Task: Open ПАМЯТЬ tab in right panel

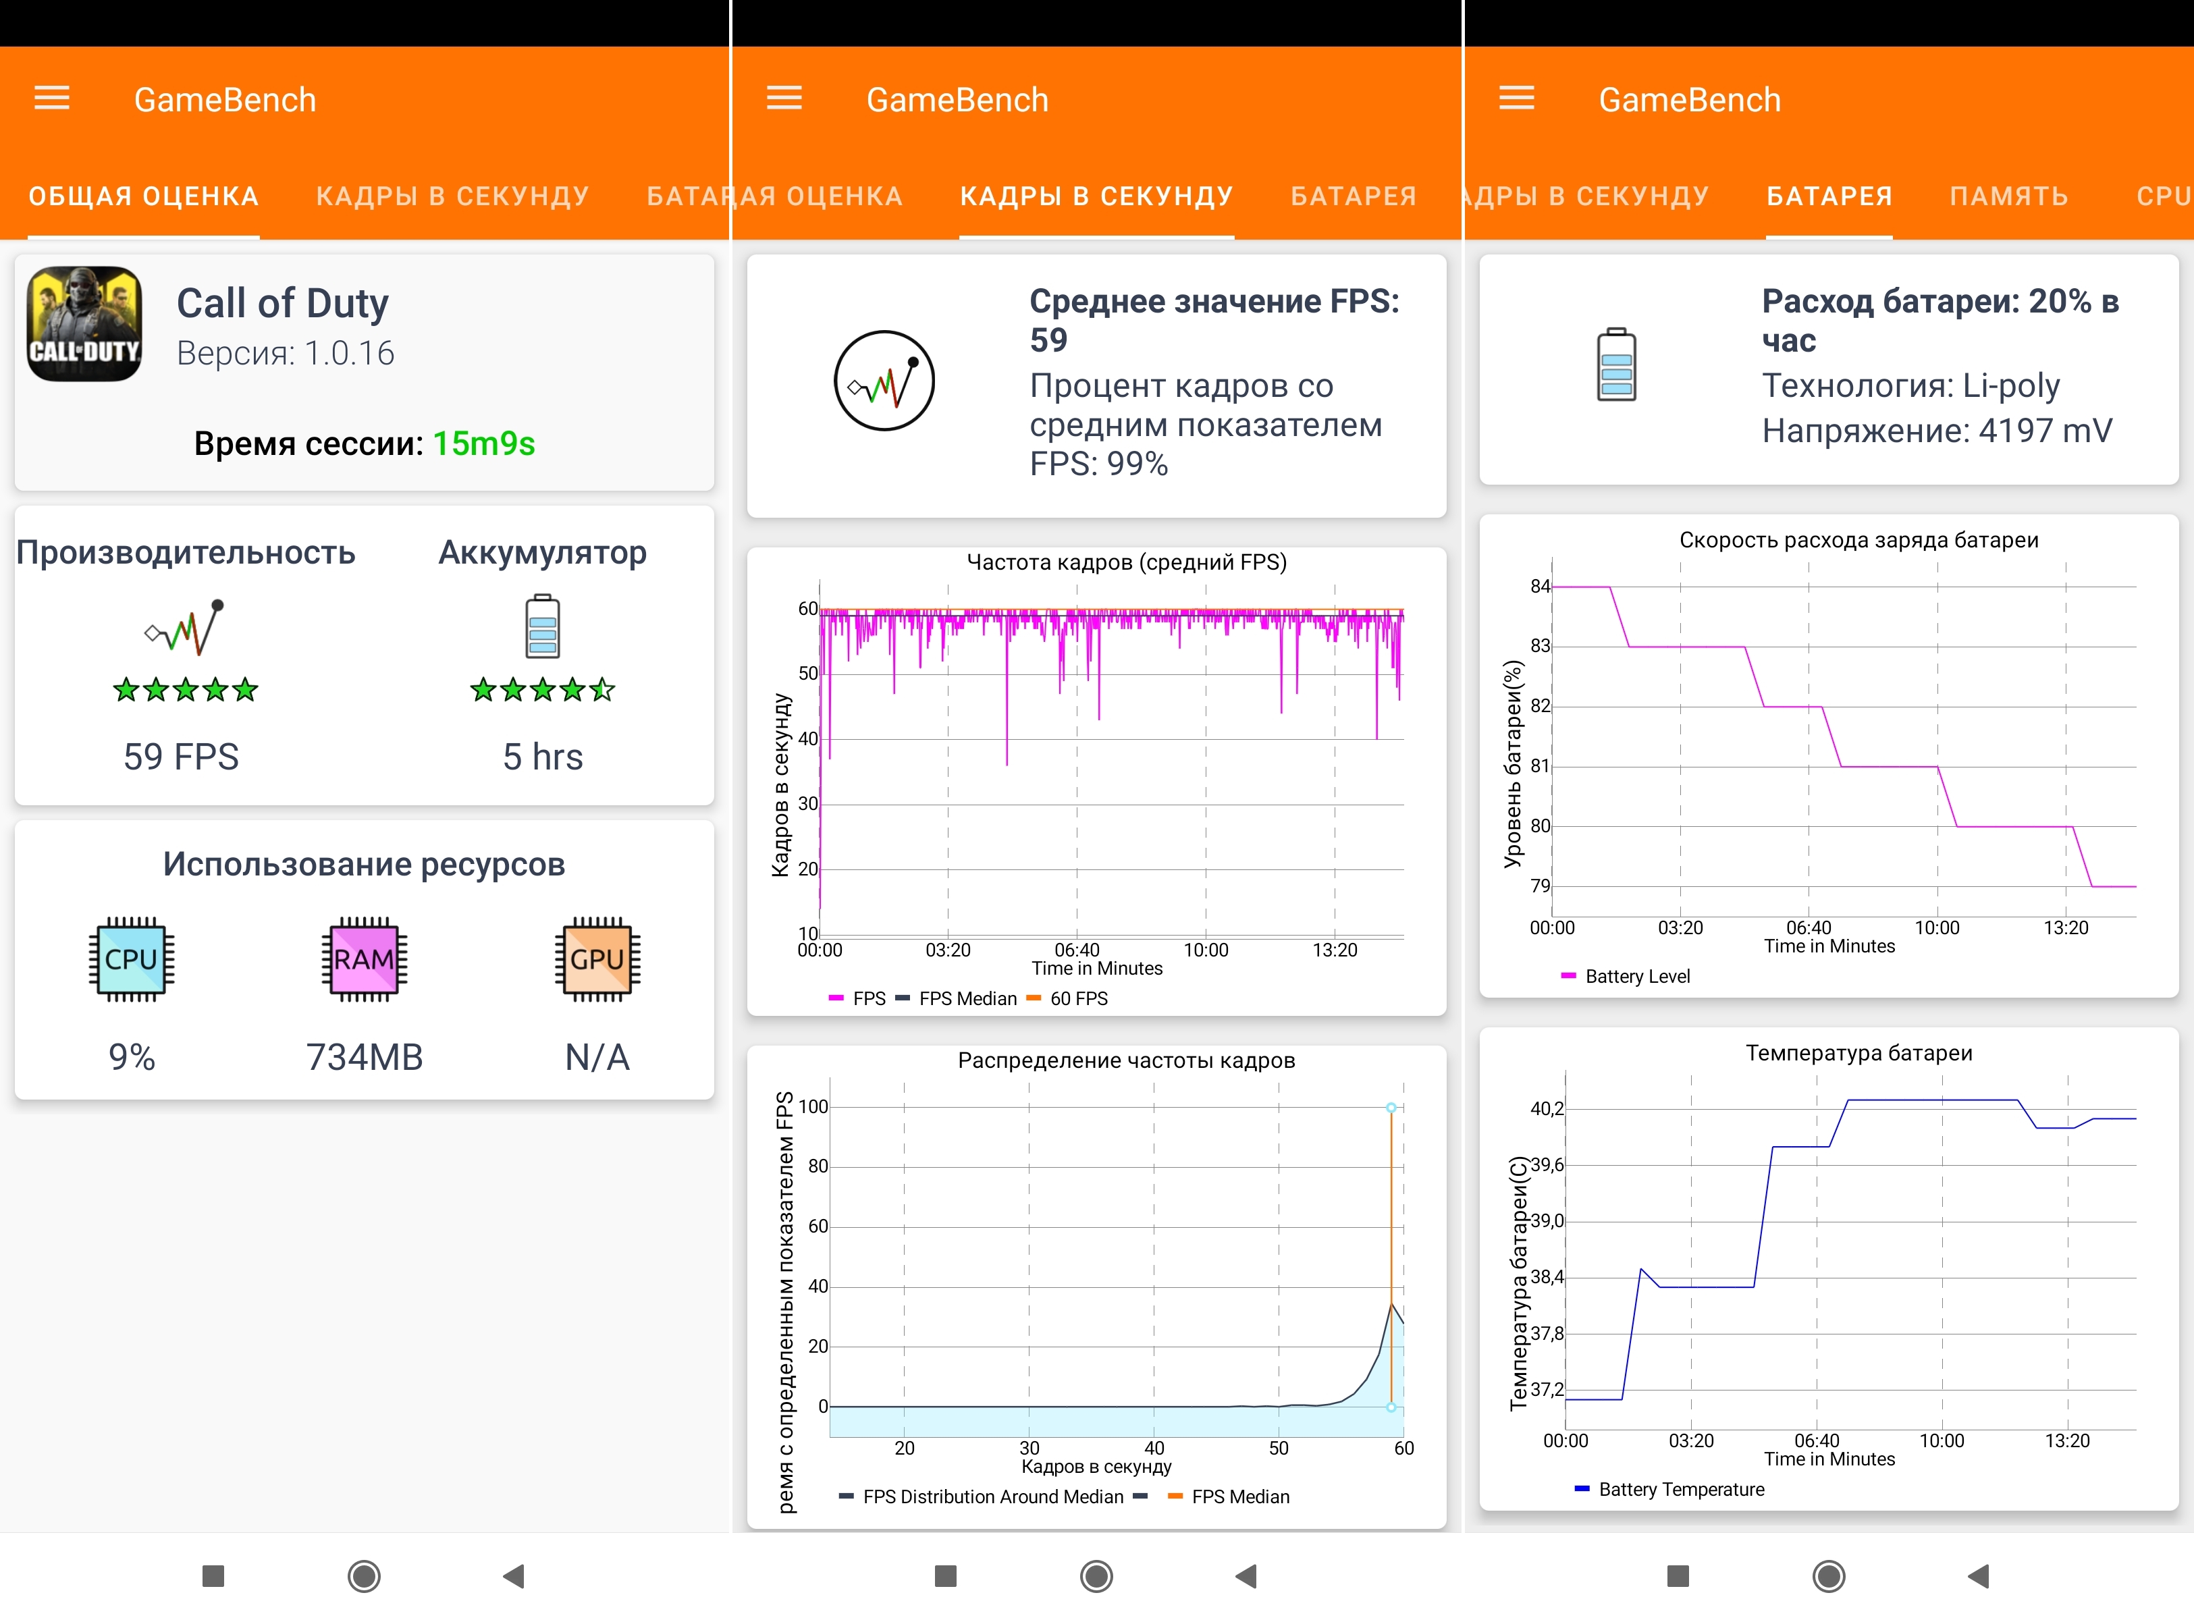Action: pyautogui.click(x=2008, y=196)
